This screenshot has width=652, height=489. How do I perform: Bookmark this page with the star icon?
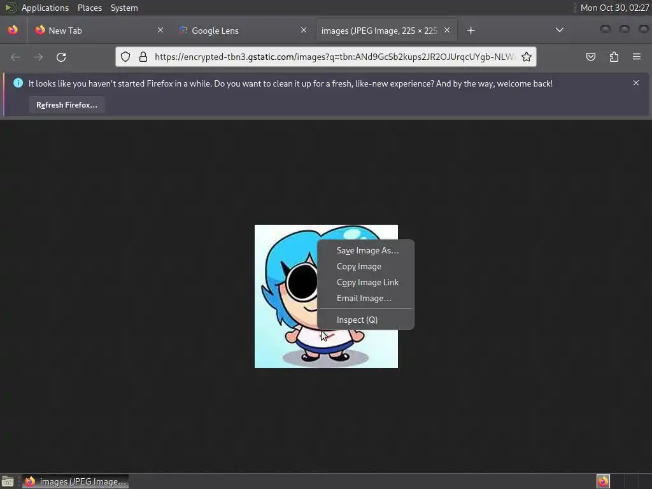(x=527, y=57)
